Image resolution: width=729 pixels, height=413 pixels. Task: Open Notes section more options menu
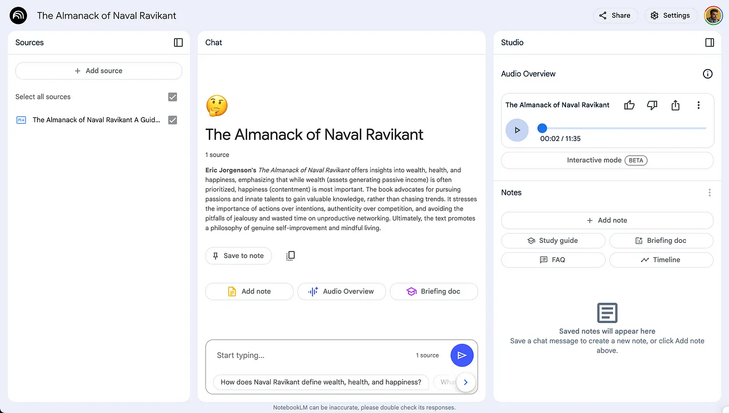pyautogui.click(x=709, y=192)
